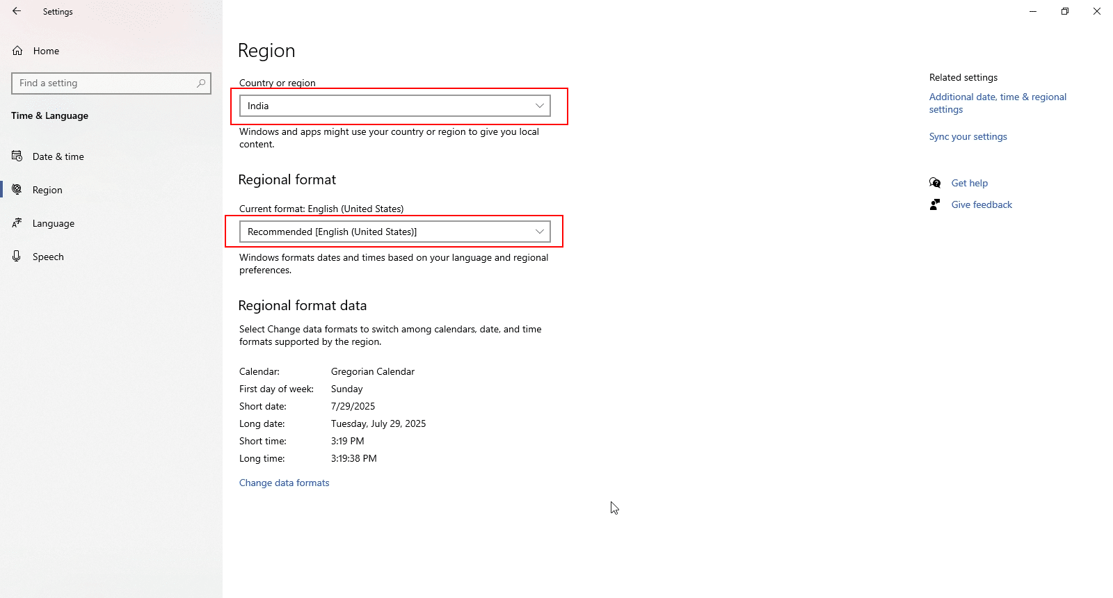The height and width of the screenshot is (598, 1113).
Task: Click the Gregorian Calendar value
Action: tap(373, 371)
